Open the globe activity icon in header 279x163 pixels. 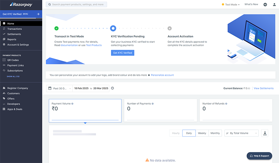point(265,5)
